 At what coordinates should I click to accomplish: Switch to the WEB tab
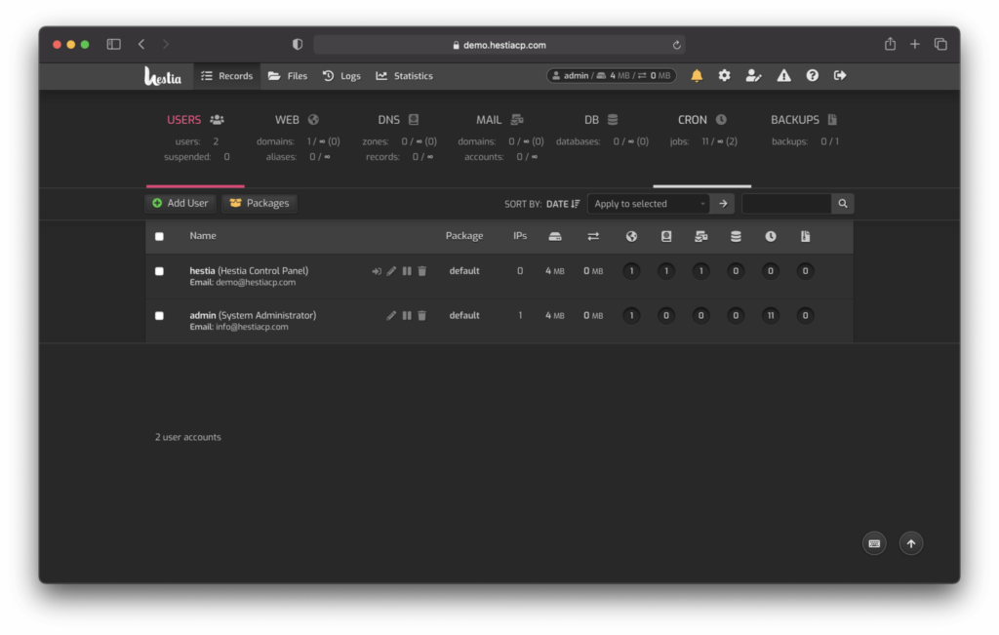(297, 120)
